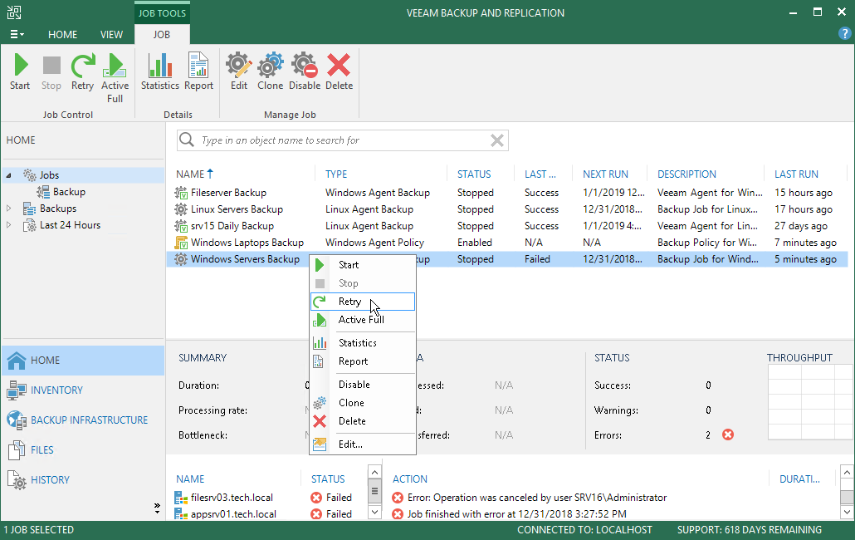This screenshot has width=855, height=540.
Task: Click the sidebar overflow chevron button
Action: 157,509
